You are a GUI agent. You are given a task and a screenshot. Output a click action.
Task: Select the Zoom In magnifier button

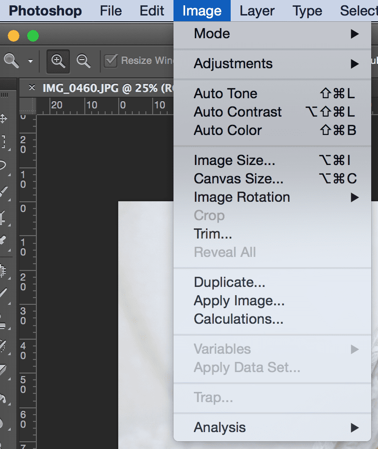coord(58,61)
